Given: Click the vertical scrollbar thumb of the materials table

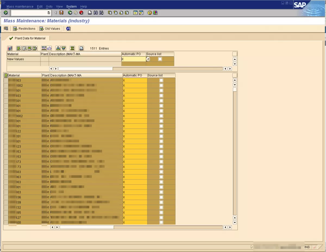Looking at the screenshot, I should coord(235,90).
